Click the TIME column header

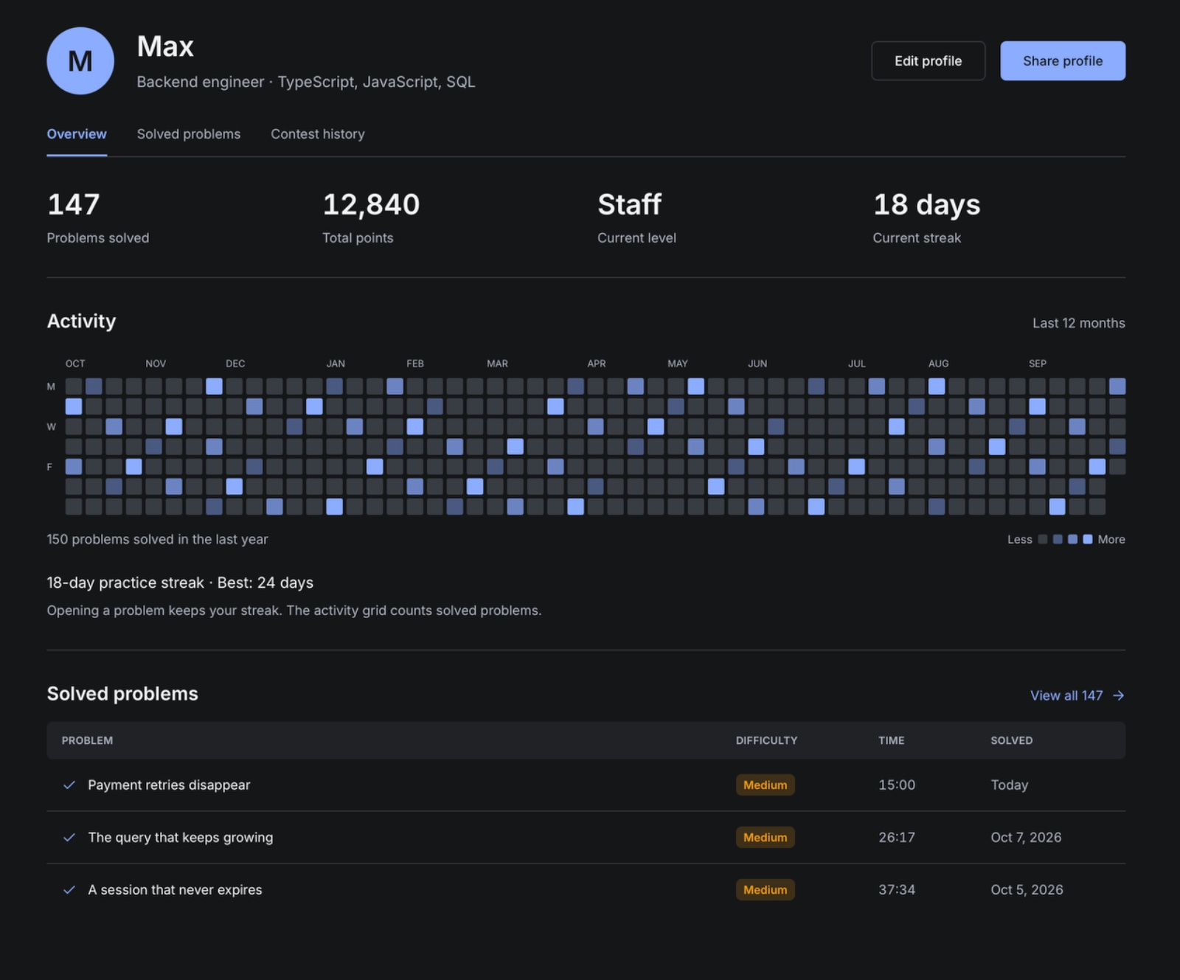pyautogui.click(x=891, y=740)
